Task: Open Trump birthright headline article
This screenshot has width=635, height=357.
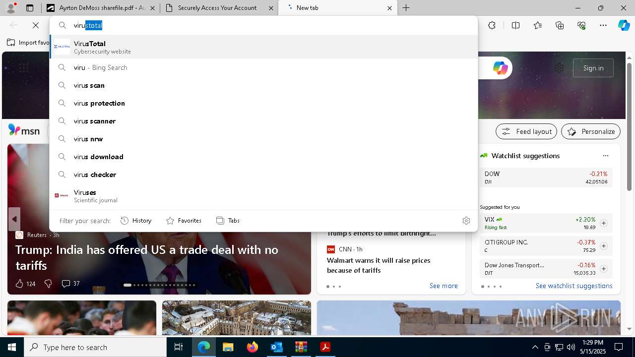Action: pos(381,234)
